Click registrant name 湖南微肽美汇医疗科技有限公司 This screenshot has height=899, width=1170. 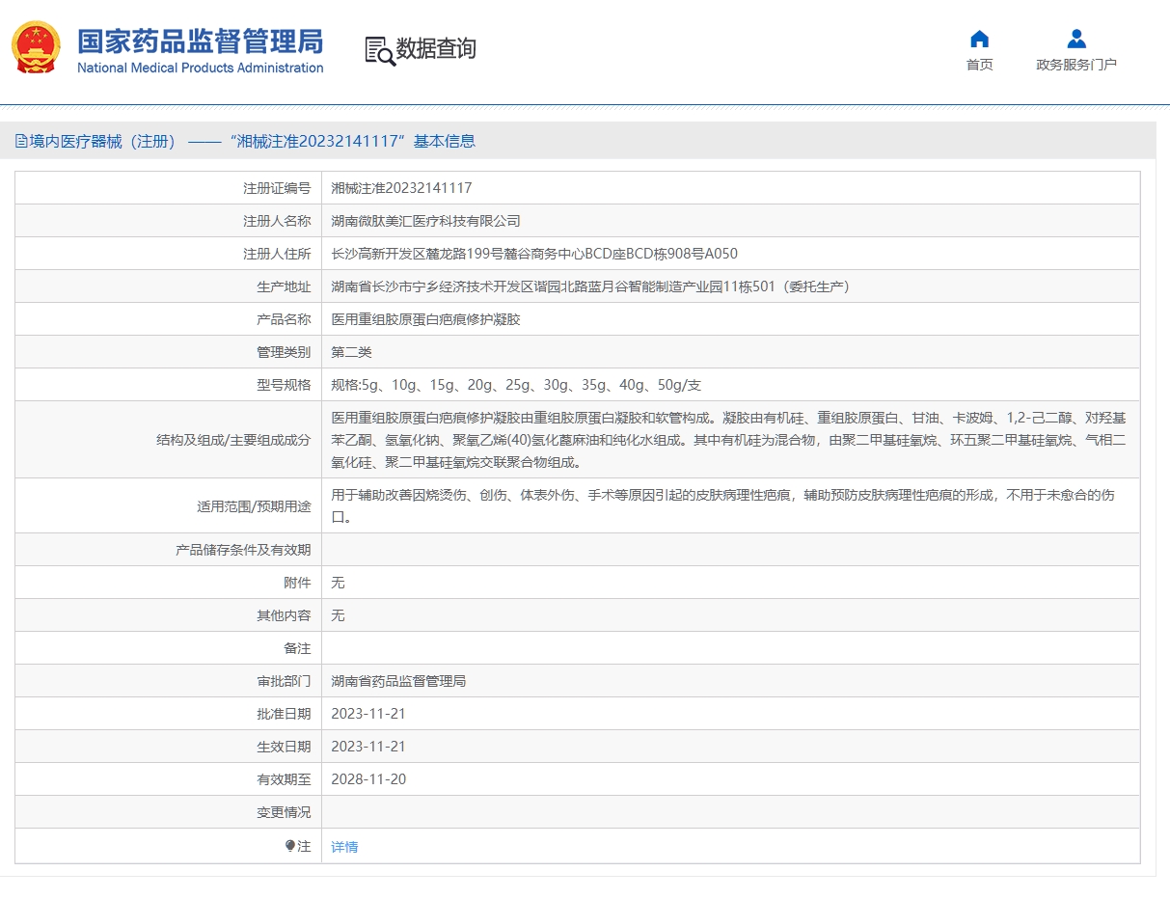(x=425, y=221)
